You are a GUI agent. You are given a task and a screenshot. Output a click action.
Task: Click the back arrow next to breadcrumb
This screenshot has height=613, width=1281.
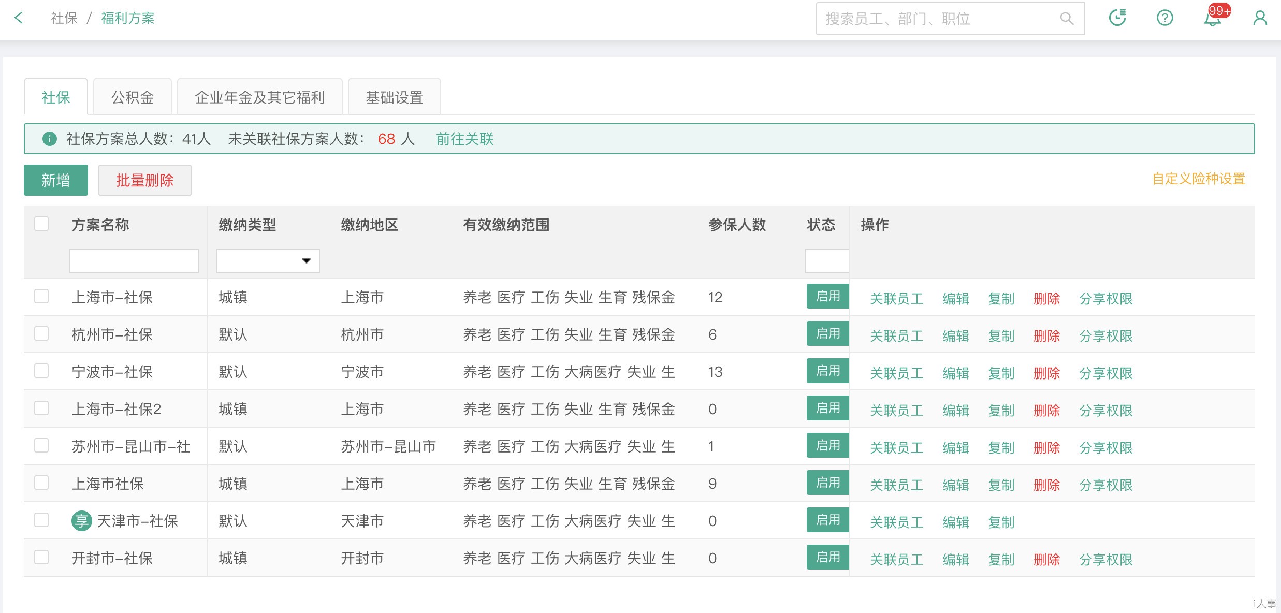click(x=19, y=18)
